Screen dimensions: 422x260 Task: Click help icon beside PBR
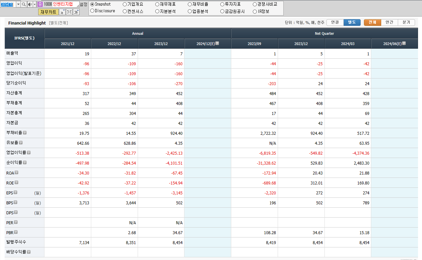(16, 232)
